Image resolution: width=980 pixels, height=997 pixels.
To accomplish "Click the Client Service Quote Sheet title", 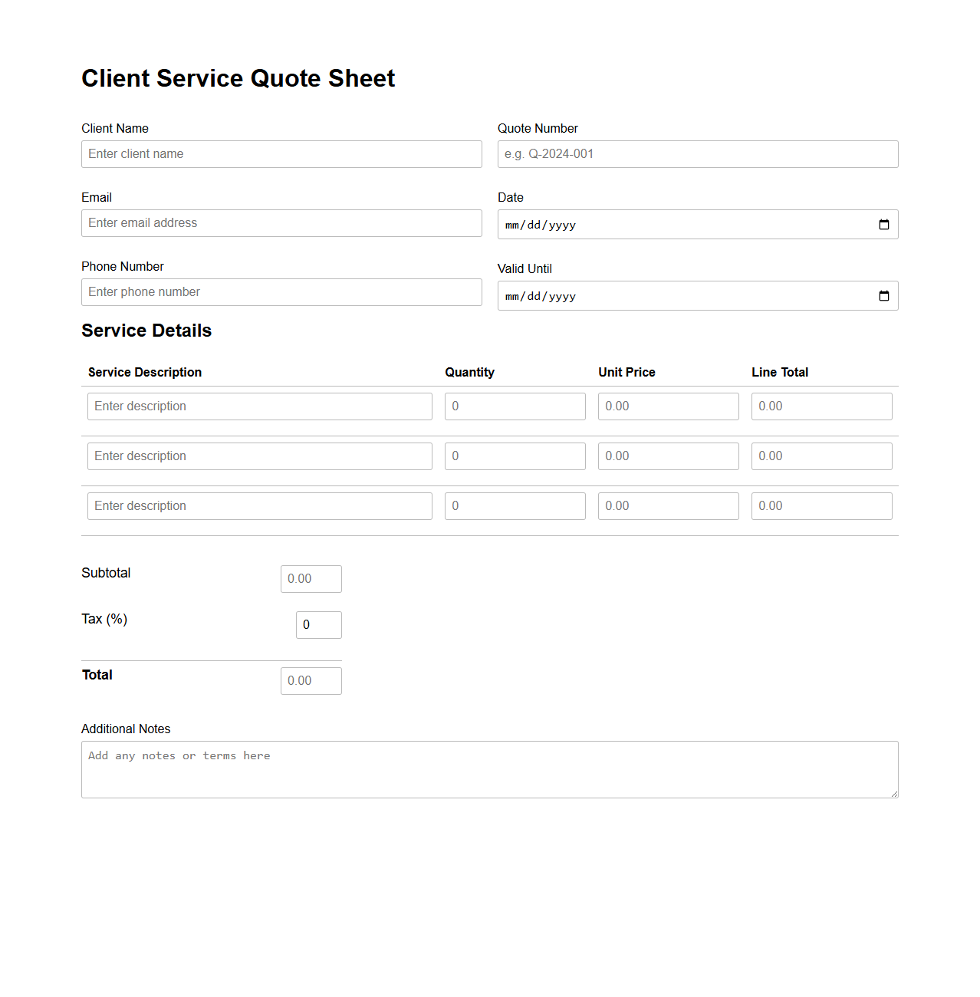I will (238, 78).
